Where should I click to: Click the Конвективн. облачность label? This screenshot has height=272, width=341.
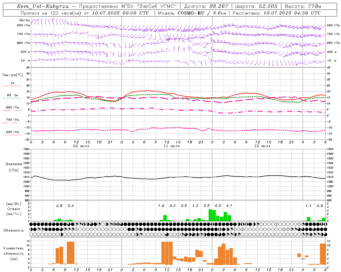click(x=14, y=253)
